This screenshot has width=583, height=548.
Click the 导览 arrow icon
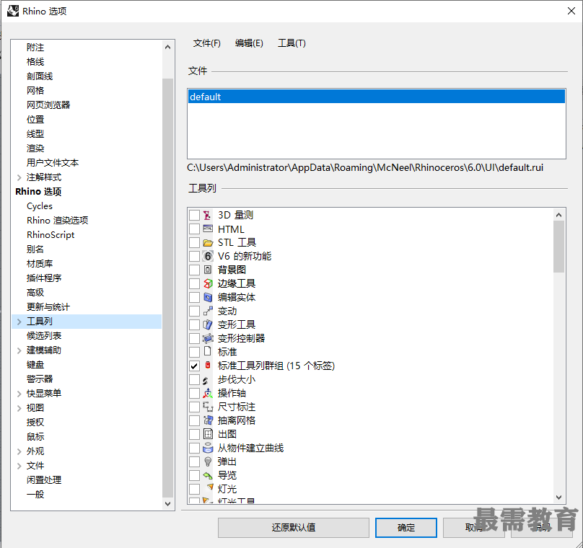(208, 475)
